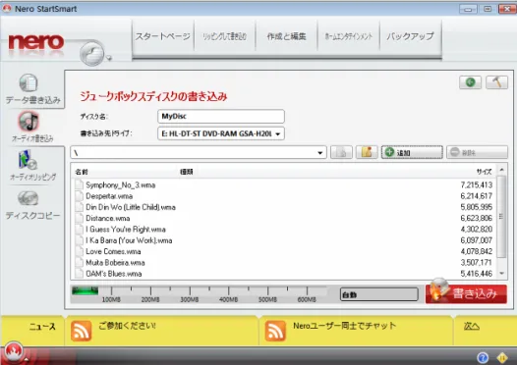This screenshot has height=365, width=517.
Task: Sort by 名前 column header
Action: (x=82, y=172)
